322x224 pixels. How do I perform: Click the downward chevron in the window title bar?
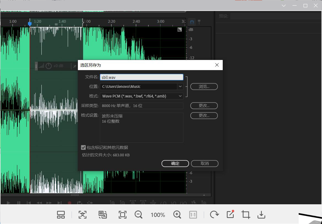point(284,5)
